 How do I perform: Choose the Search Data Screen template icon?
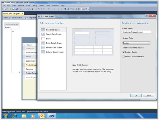point(43,34)
